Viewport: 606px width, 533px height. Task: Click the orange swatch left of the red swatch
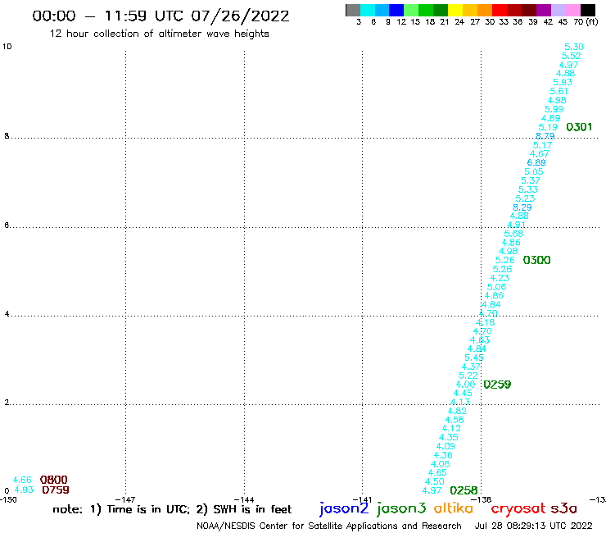tap(485, 10)
